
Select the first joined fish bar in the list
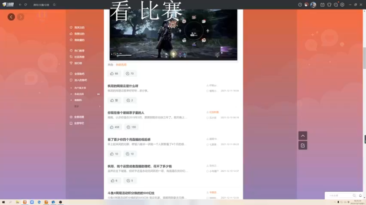tap(80, 88)
